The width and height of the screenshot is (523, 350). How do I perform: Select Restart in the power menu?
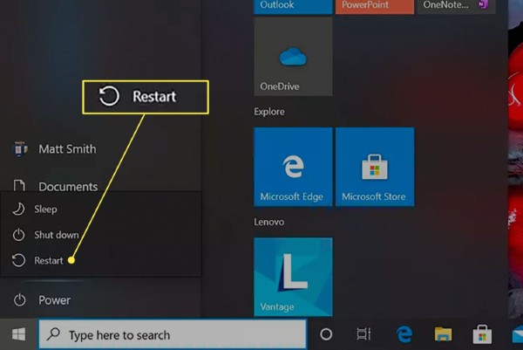[48, 260]
